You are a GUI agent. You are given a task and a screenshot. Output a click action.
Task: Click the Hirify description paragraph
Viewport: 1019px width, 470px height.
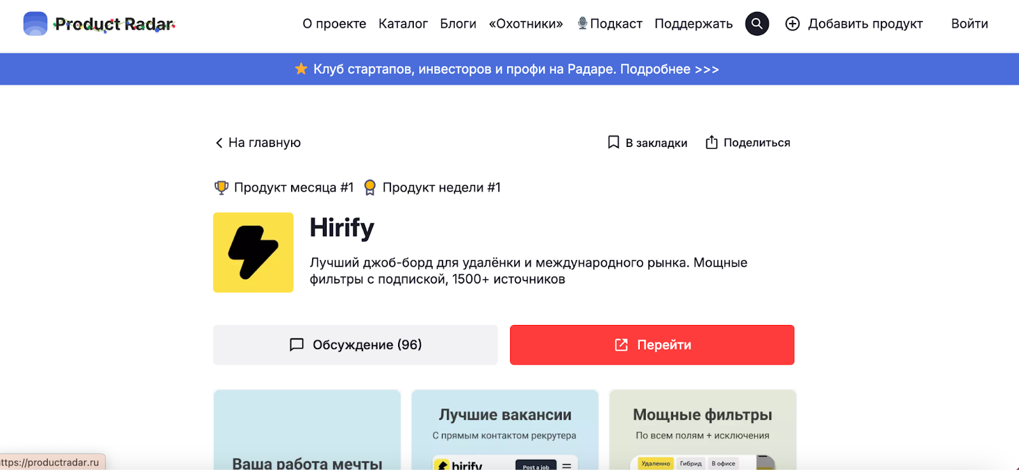point(529,271)
